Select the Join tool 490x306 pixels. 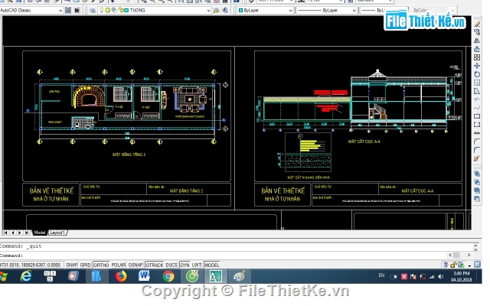(477, 133)
